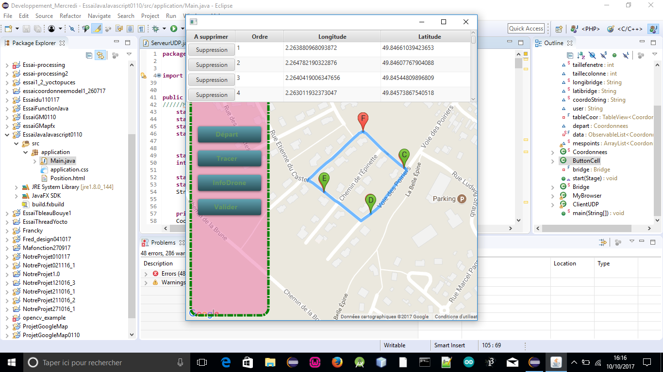
Task: Open dropdown arrow beside New wizard icon
Action: (x=17, y=29)
